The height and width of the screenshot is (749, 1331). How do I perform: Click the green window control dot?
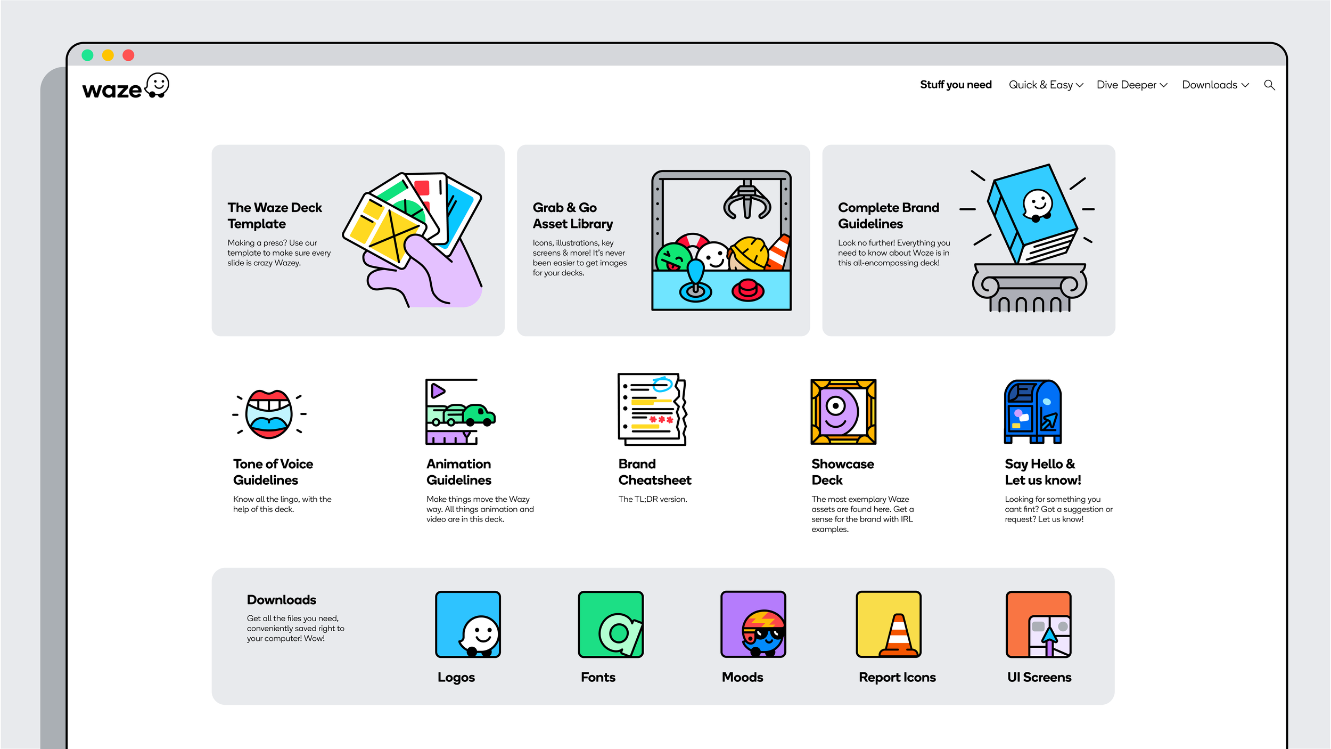click(x=88, y=55)
